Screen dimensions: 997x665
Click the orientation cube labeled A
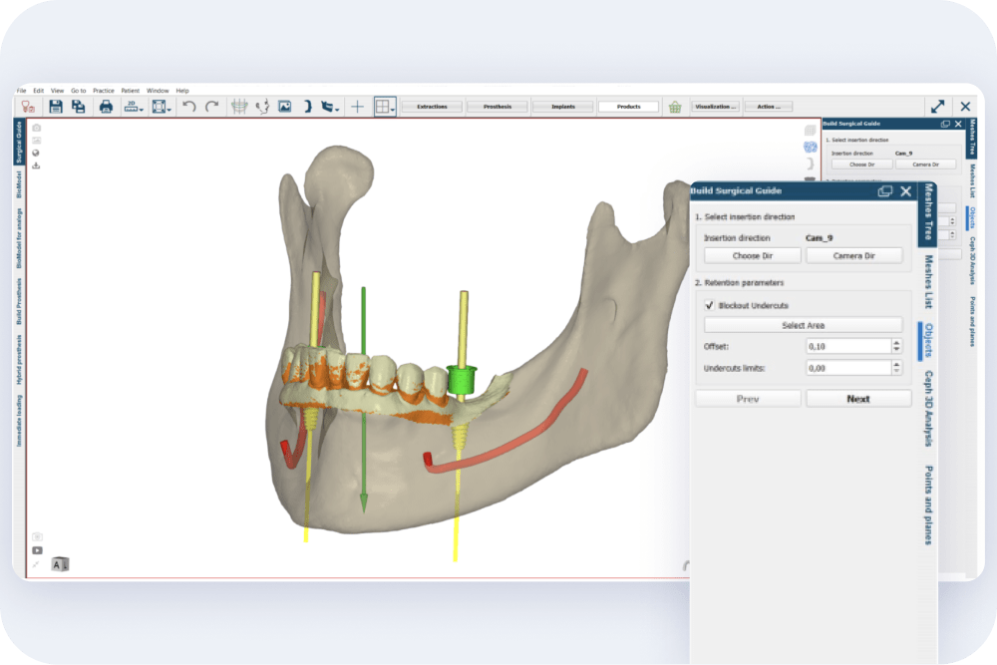[60, 564]
